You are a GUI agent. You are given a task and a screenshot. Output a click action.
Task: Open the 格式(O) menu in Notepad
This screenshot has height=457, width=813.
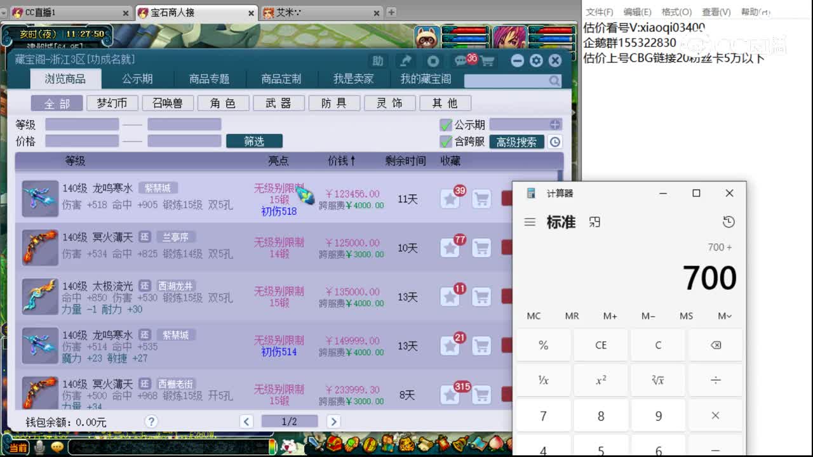pos(676,12)
